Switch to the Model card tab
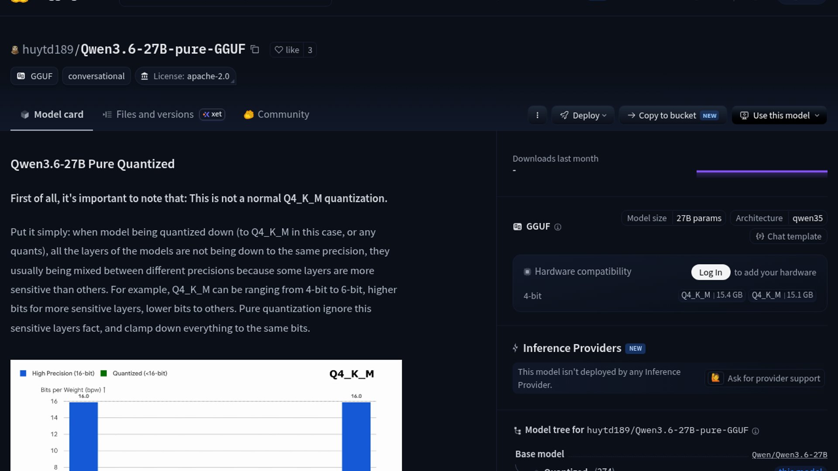 pyautogui.click(x=52, y=115)
